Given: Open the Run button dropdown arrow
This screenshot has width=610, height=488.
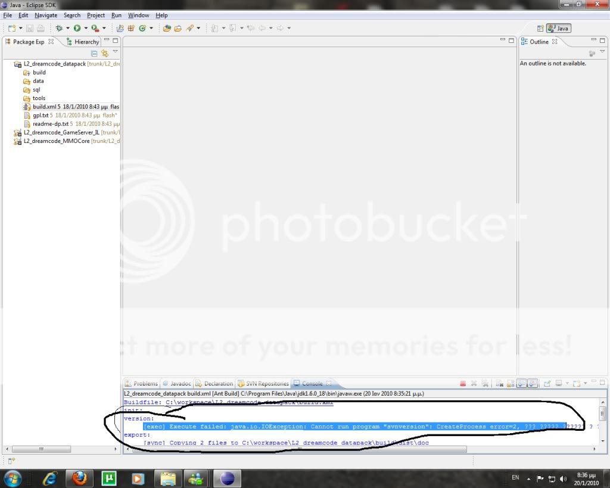Looking at the screenshot, I should pyautogui.click(x=86, y=28).
